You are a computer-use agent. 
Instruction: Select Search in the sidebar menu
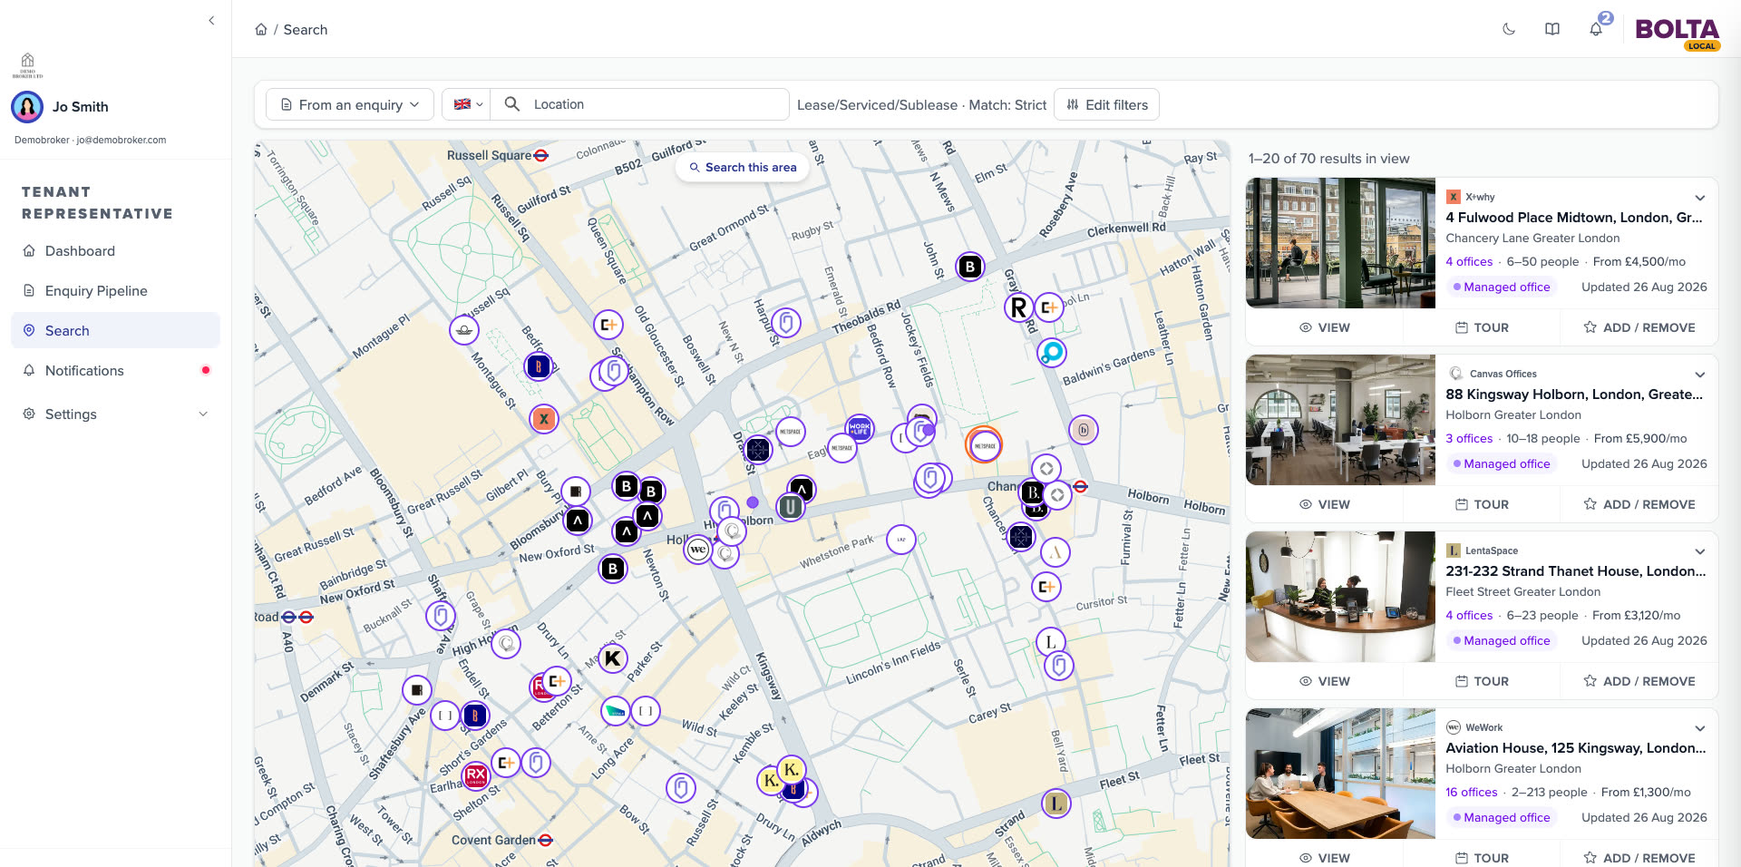click(115, 331)
